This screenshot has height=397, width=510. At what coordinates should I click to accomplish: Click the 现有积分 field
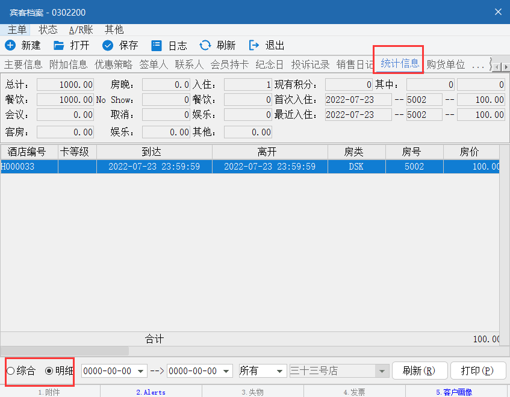click(x=349, y=84)
